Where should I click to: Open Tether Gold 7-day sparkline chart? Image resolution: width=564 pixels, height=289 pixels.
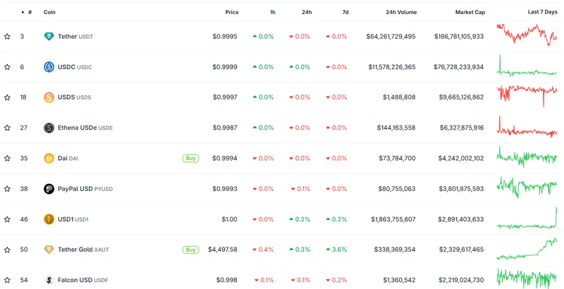pyautogui.click(x=527, y=250)
